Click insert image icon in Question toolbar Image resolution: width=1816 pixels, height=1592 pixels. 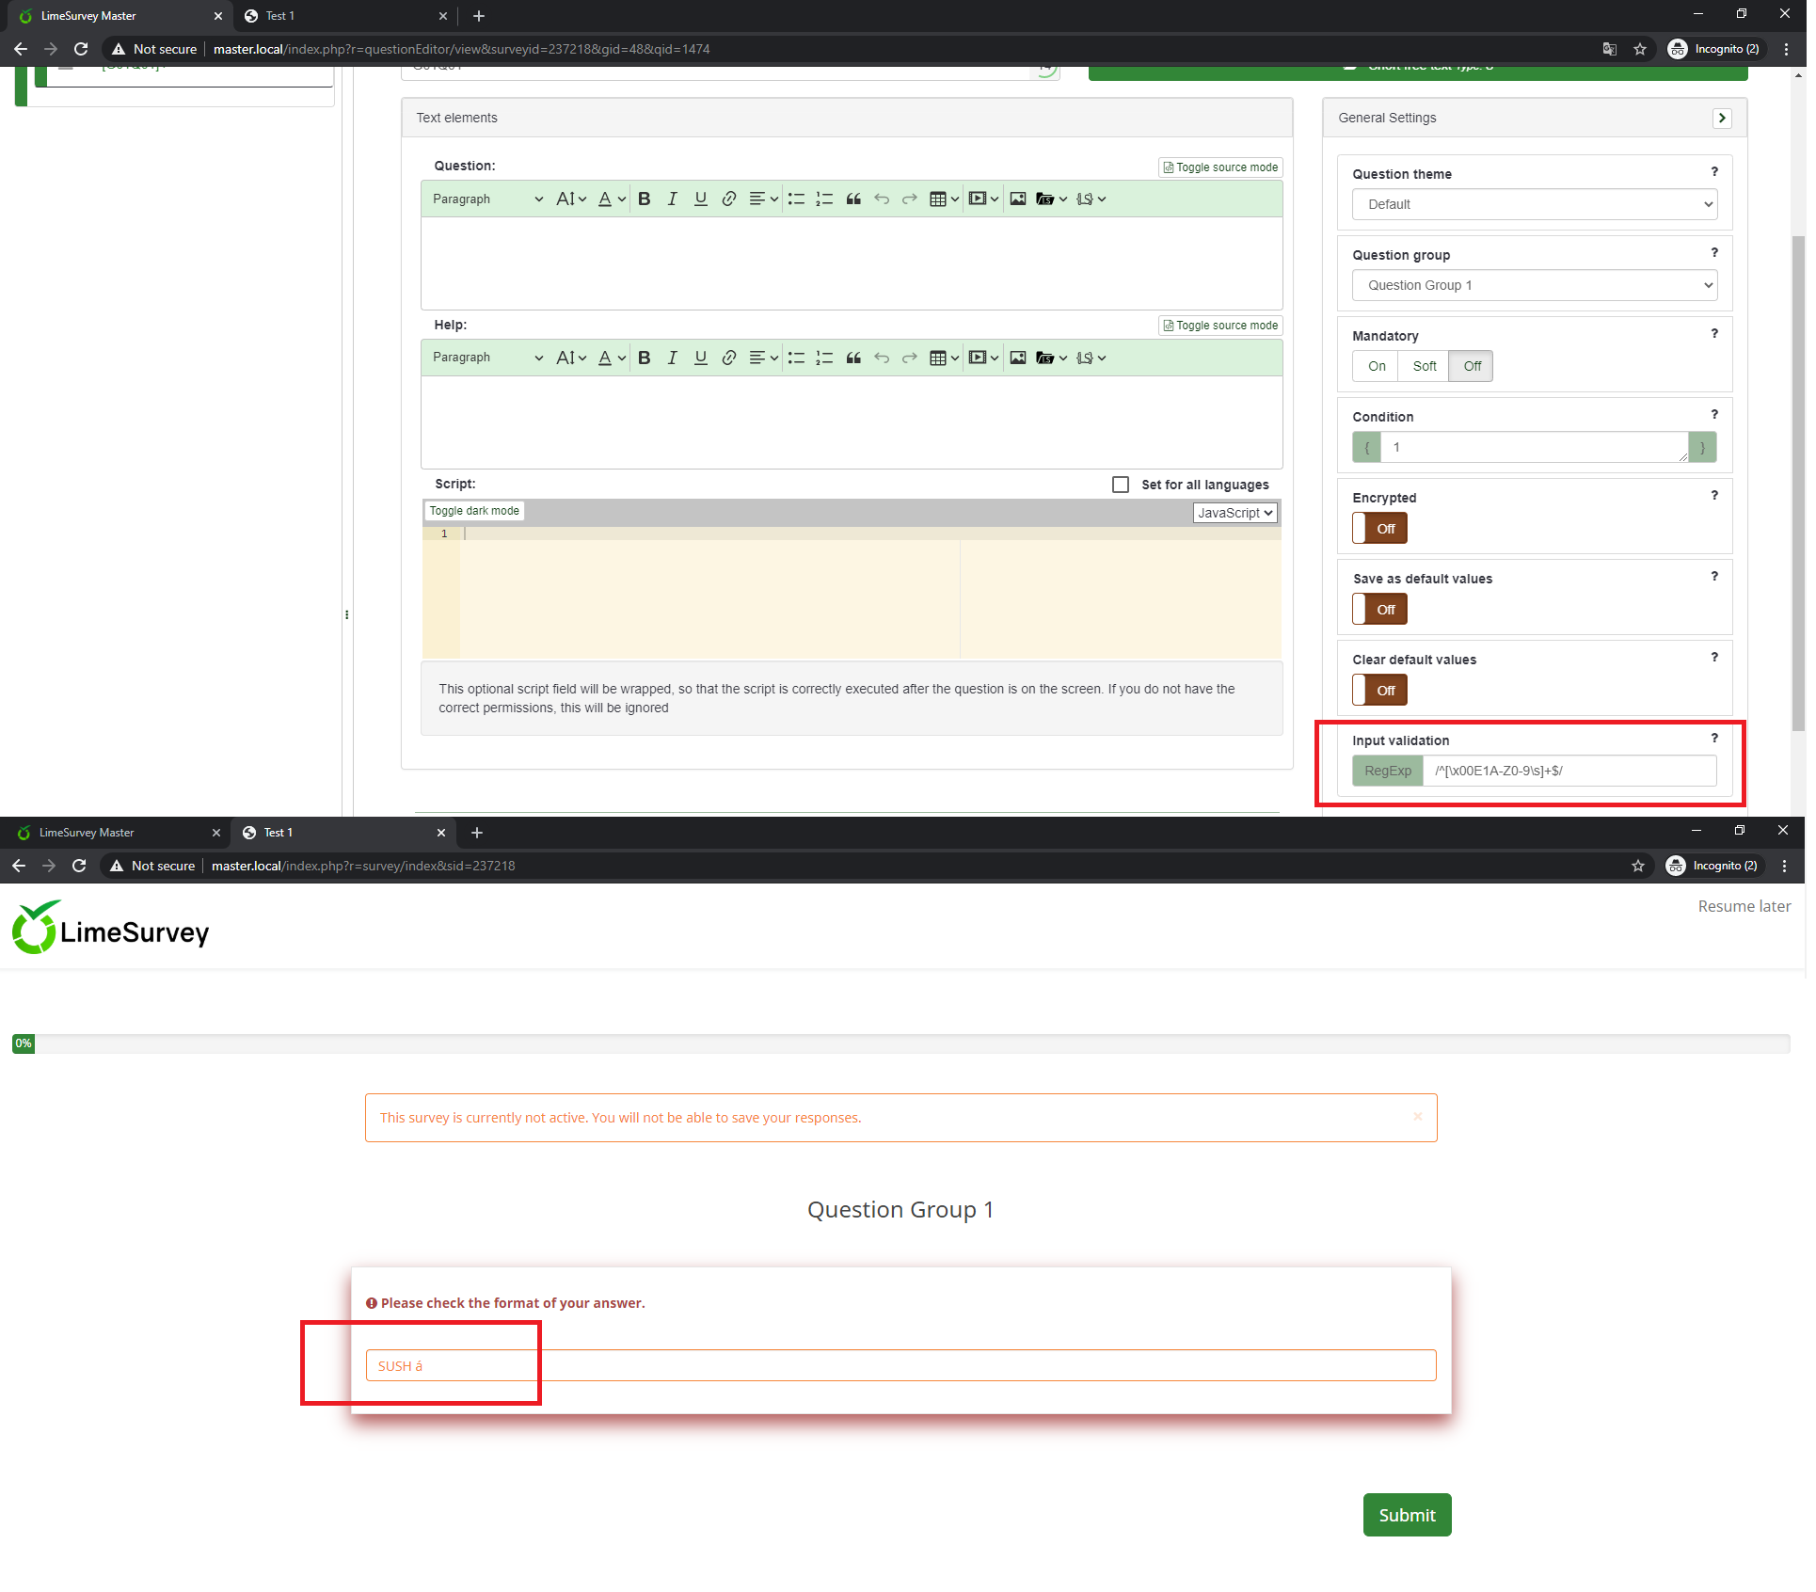tap(1017, 199)
